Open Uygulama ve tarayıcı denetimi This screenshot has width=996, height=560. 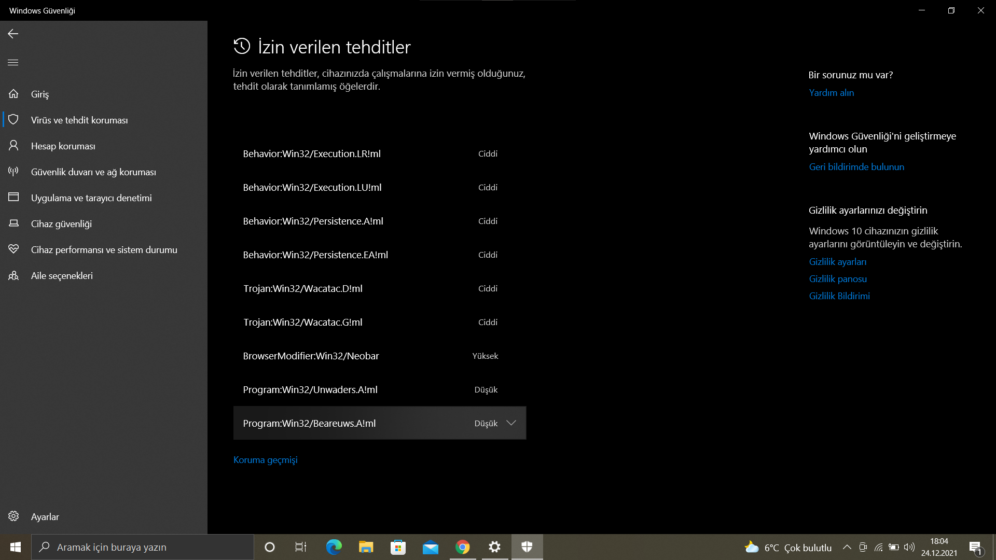pos(91,198)
